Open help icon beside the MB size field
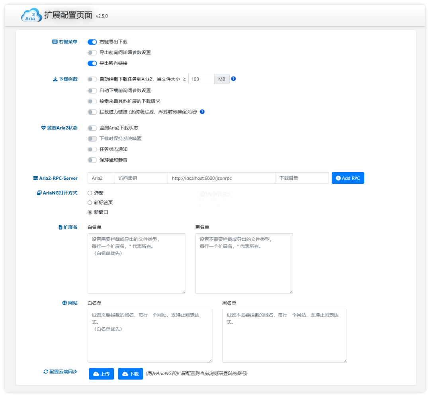The width and height of the screenshot is (430, 397). pos(233,79)
